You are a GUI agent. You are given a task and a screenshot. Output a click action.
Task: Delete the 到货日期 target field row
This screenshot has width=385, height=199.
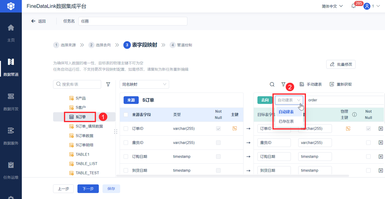tap(381, 170)
